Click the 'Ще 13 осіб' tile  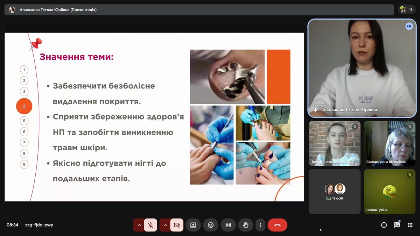(x=334, y=192)
